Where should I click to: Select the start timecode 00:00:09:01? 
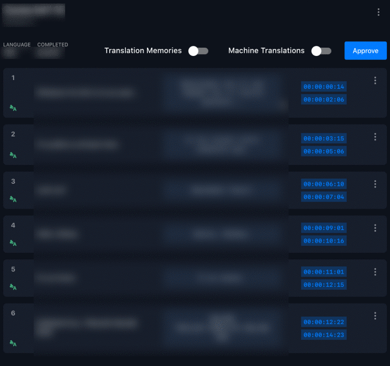[324, 228]
